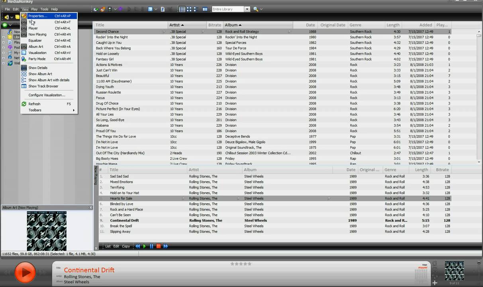The image size is (483, 287).
Task: Open the Entire Library search scope dropdown
Action: [x=247, y=9]
